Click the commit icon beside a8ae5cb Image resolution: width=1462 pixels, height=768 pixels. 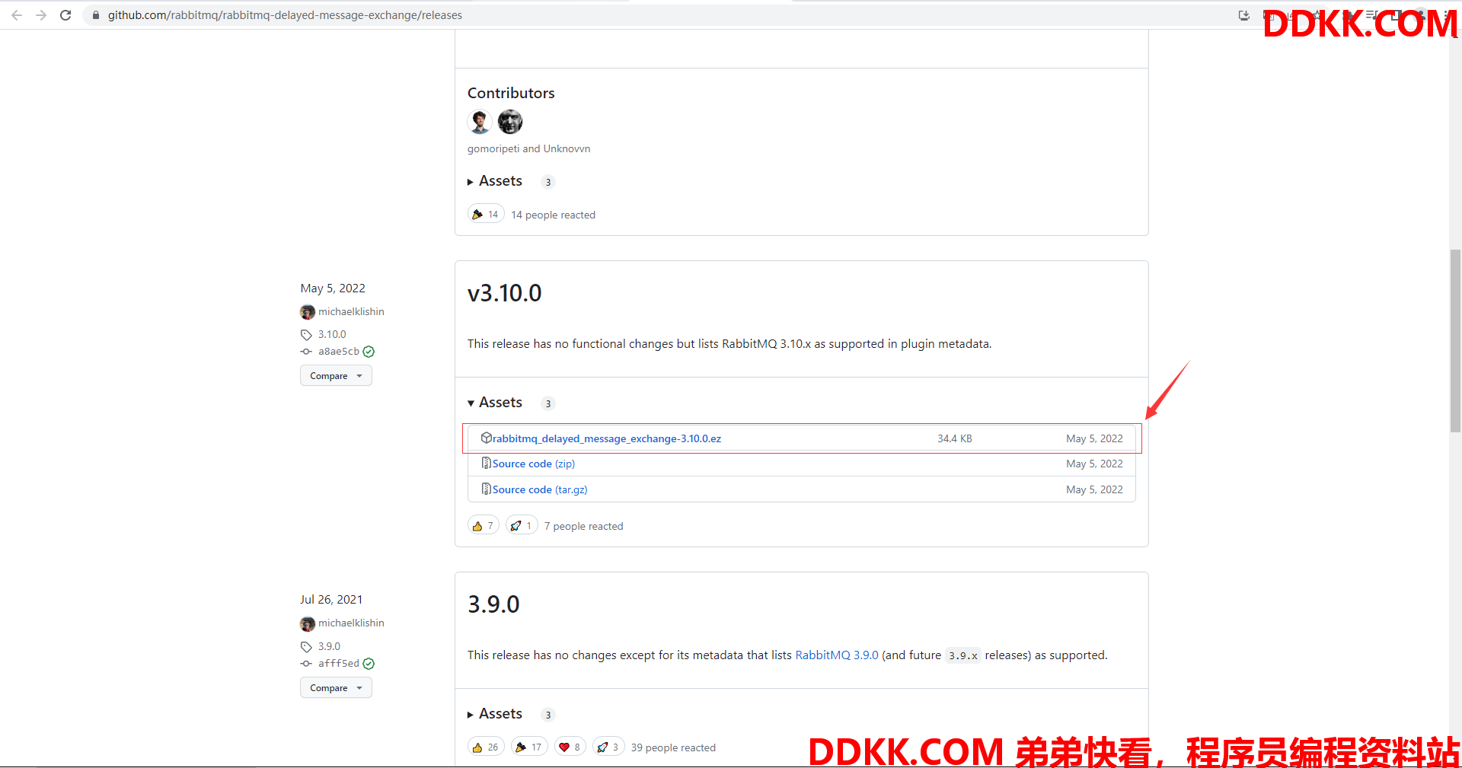[306, 352]
